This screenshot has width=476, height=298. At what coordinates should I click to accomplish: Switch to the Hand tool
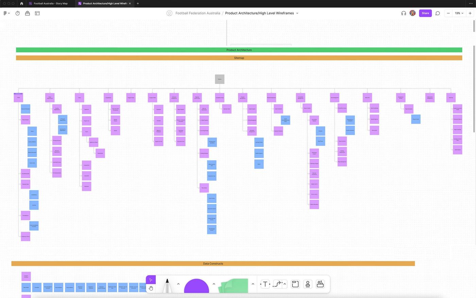(151, 288)
